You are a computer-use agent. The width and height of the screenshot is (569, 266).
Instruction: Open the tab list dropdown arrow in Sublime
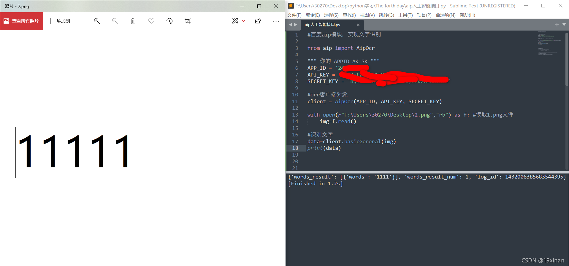point(564,25)
